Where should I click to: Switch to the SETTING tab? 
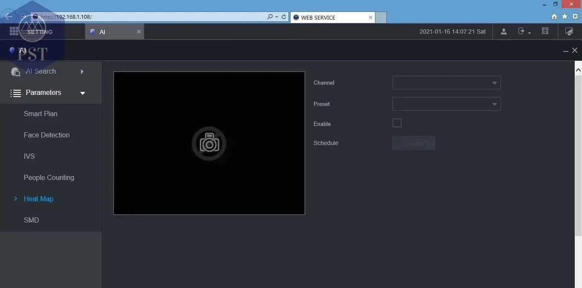click(39, 32)
